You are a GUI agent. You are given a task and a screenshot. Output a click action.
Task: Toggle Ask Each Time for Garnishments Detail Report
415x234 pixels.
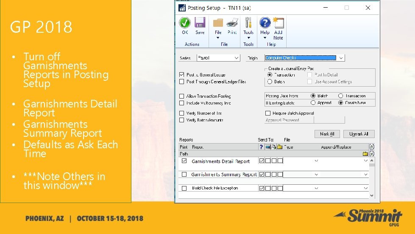(262, 161)
